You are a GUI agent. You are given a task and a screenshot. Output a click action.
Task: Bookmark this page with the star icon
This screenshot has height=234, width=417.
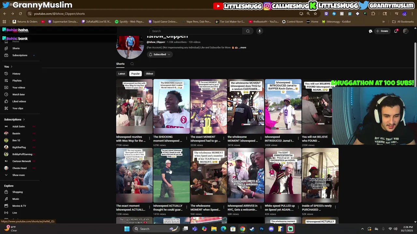[315, 14]
